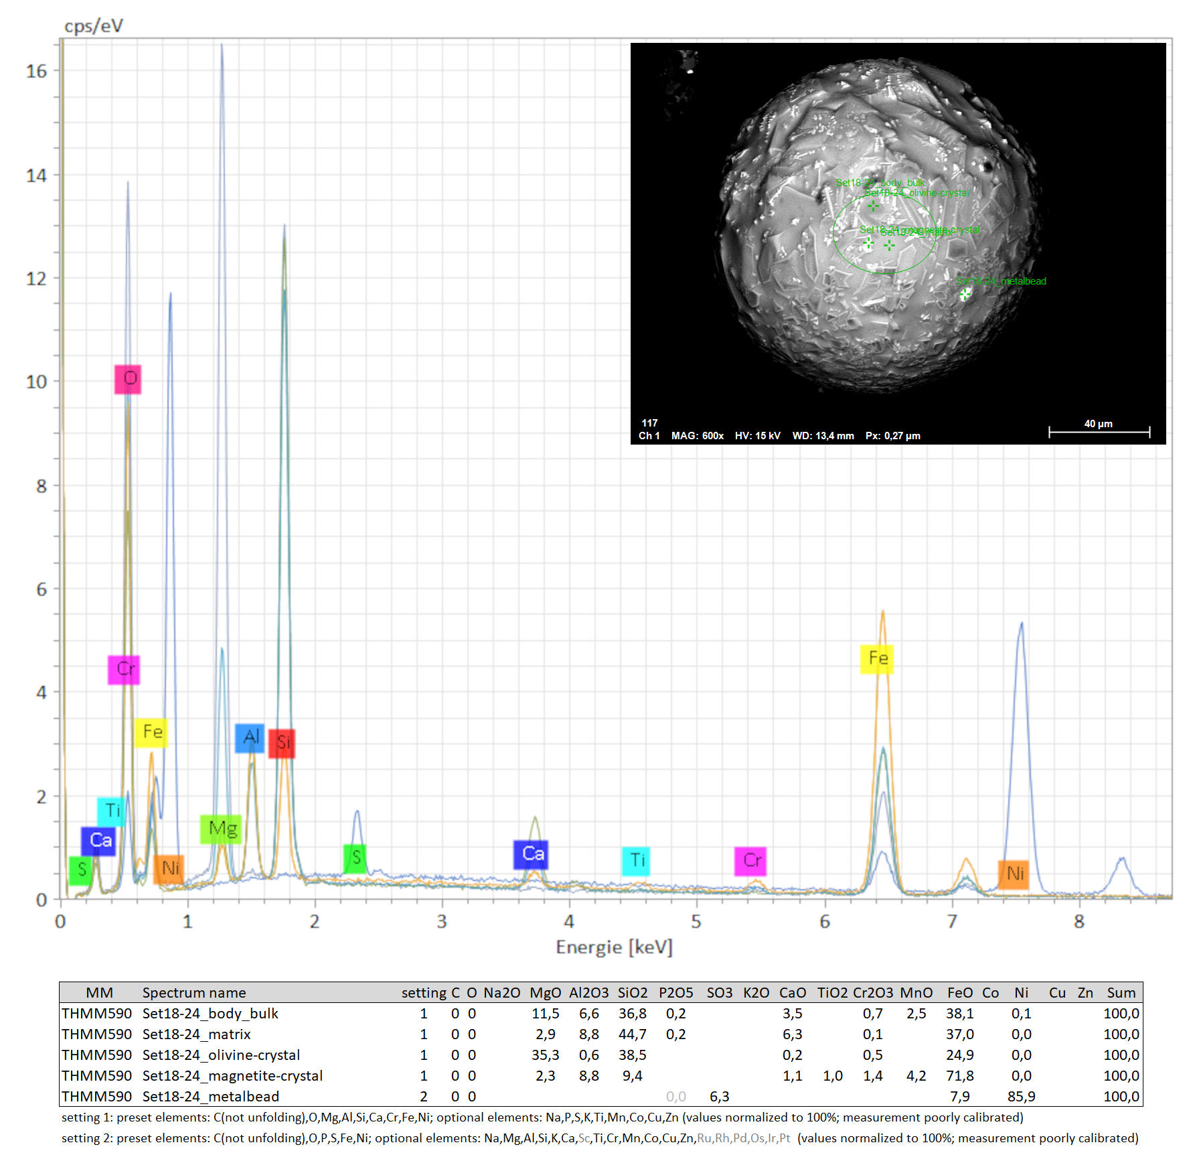The image size is (1193, 1161).
Task: Click the pink O element label
Action: (x=128, y=379)
